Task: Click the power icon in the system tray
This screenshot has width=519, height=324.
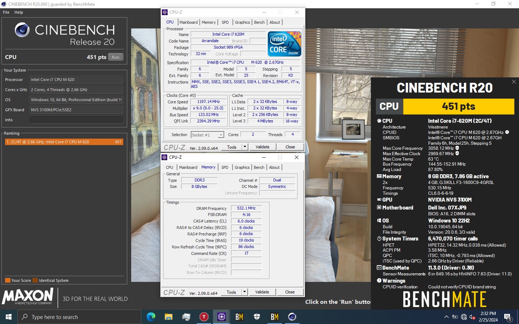Action: (455, 317)
